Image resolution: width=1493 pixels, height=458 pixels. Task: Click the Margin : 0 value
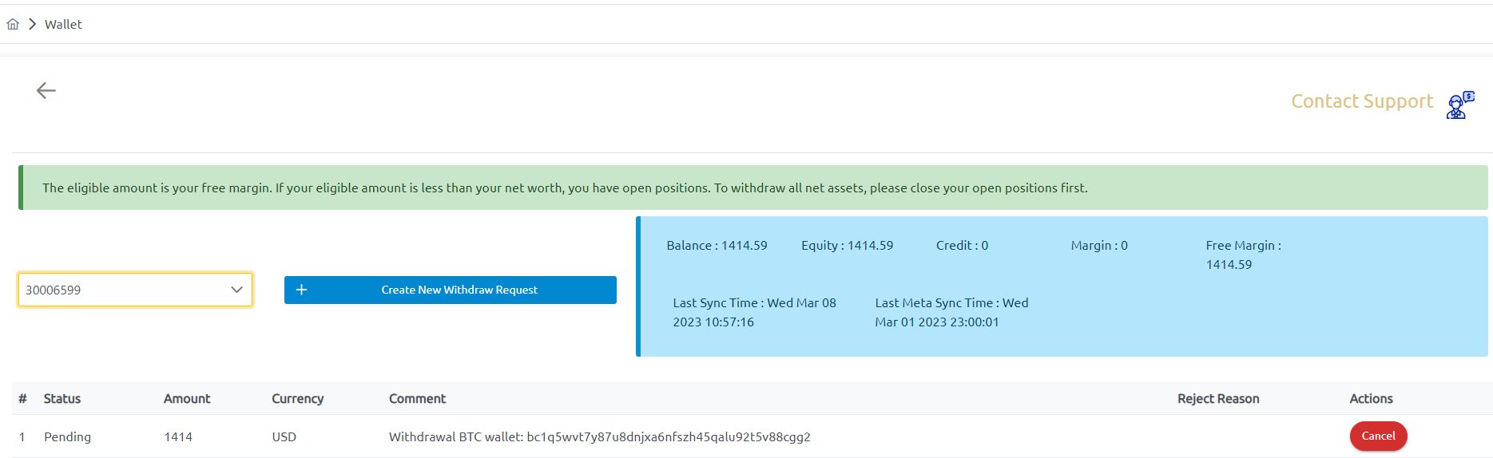[x=1099, y=245]
